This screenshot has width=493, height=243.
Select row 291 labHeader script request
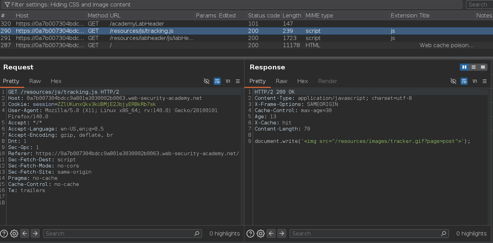[246, 38]
